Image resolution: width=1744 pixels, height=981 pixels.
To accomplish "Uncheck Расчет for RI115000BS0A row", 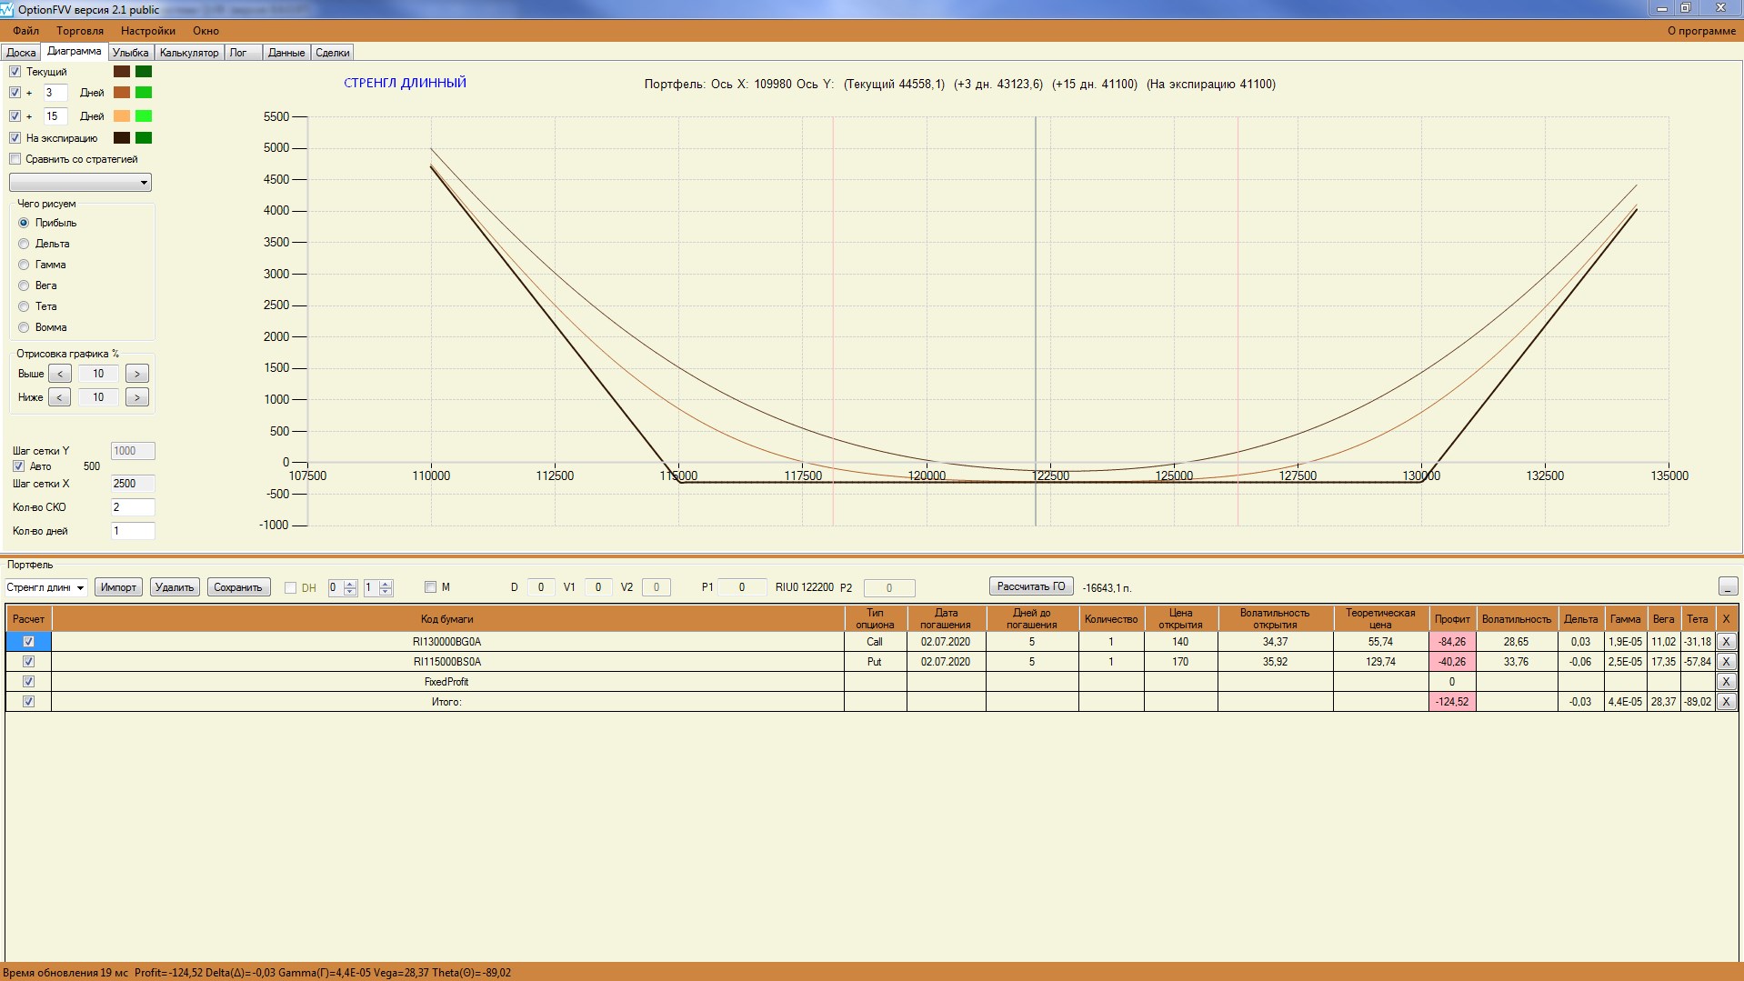I will [x=28, y=662].
